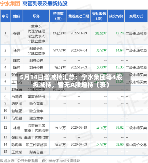Click the 数据来源 footer note
Viewport: 148px width, 163px height.
[x=40, y=161]
